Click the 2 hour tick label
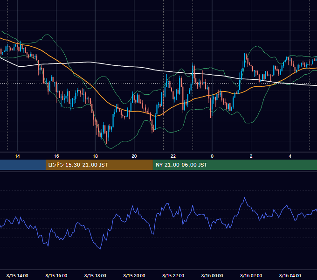This screenshot has width=317, height=280. pyautogui.click(x=251, y=156)
